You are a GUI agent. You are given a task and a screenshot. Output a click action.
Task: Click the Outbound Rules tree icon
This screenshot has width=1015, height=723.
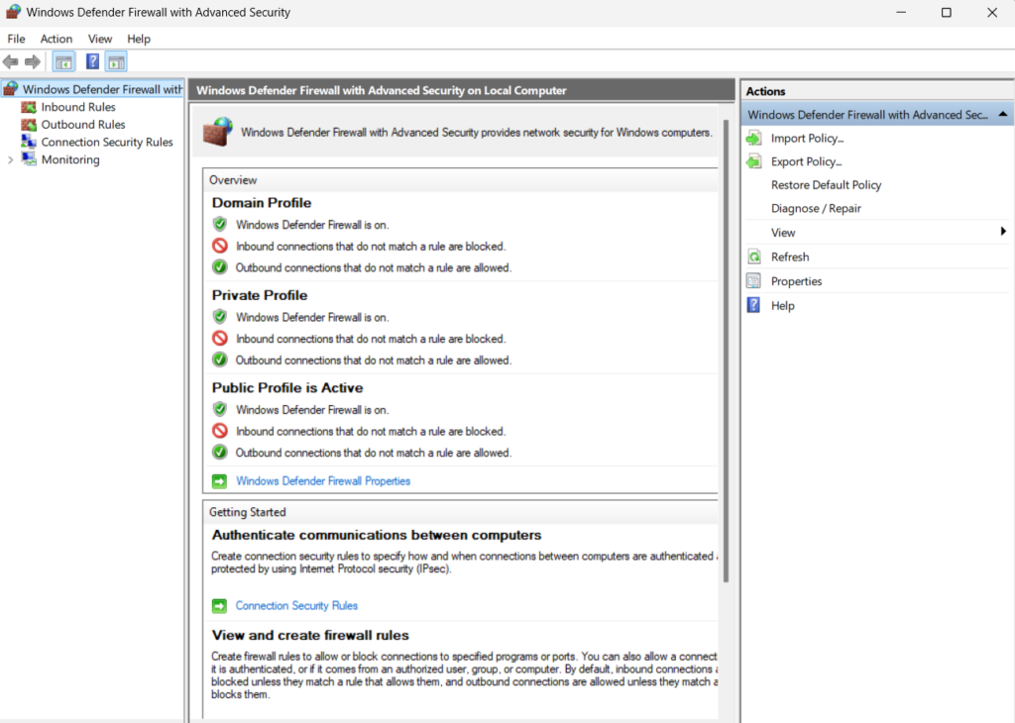[29, 124]
